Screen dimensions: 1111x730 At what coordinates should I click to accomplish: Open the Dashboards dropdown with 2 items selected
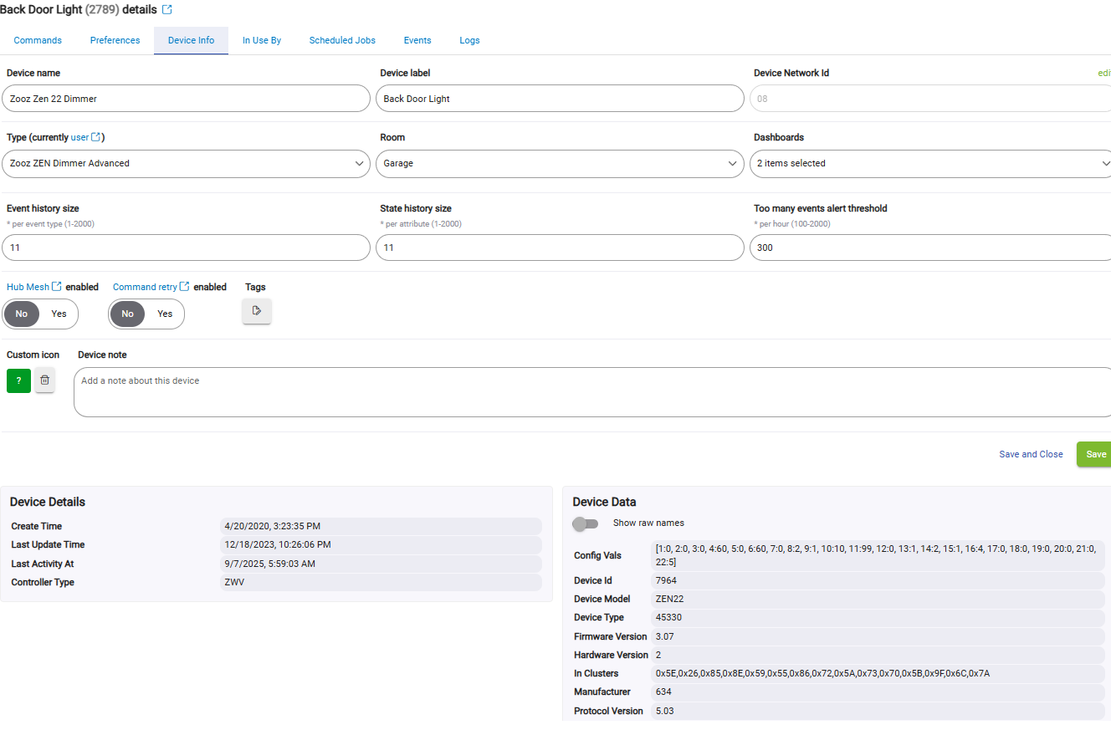click(x=930, y=164)
